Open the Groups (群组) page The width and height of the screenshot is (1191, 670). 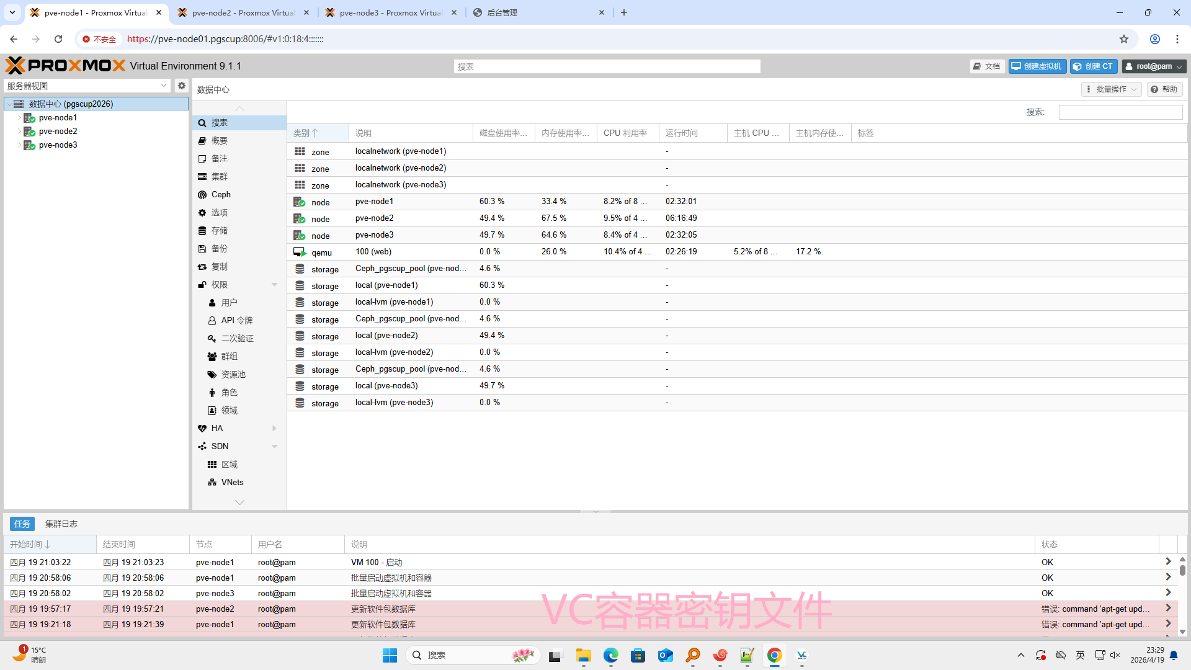tap(230, 356)
